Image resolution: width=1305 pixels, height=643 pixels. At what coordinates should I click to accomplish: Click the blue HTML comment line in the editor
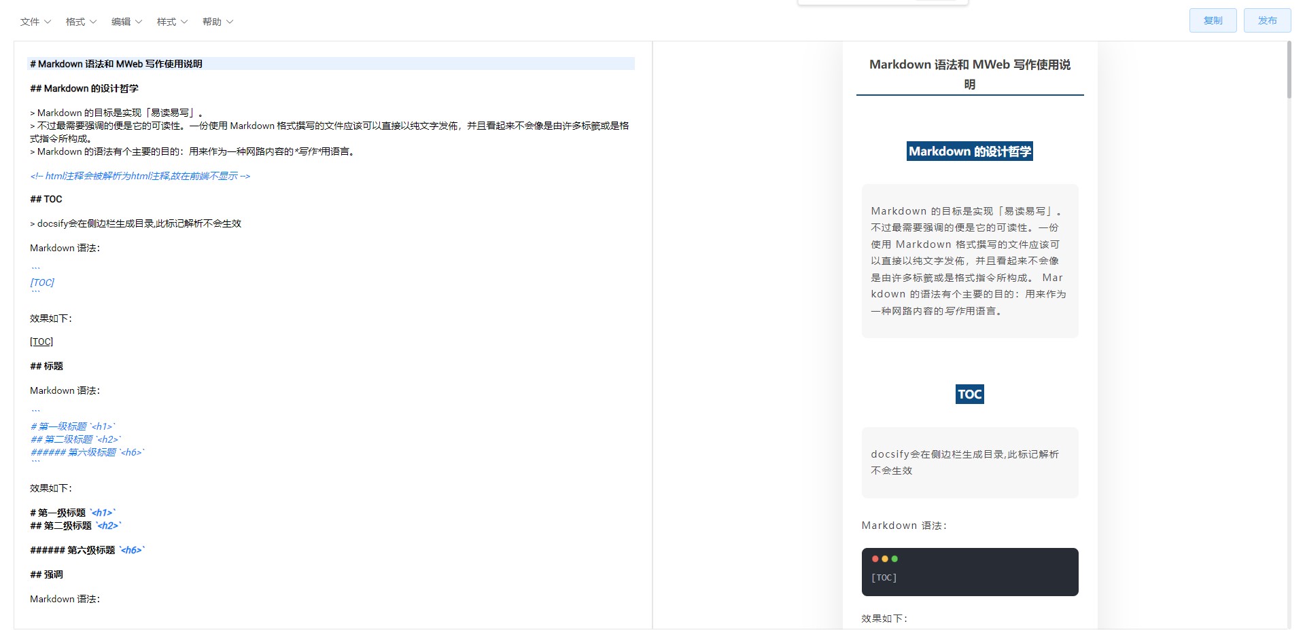140,176
